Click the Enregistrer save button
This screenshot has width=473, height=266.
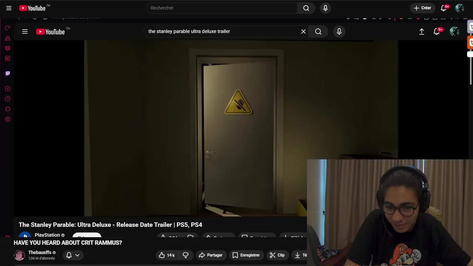[246, 255]
